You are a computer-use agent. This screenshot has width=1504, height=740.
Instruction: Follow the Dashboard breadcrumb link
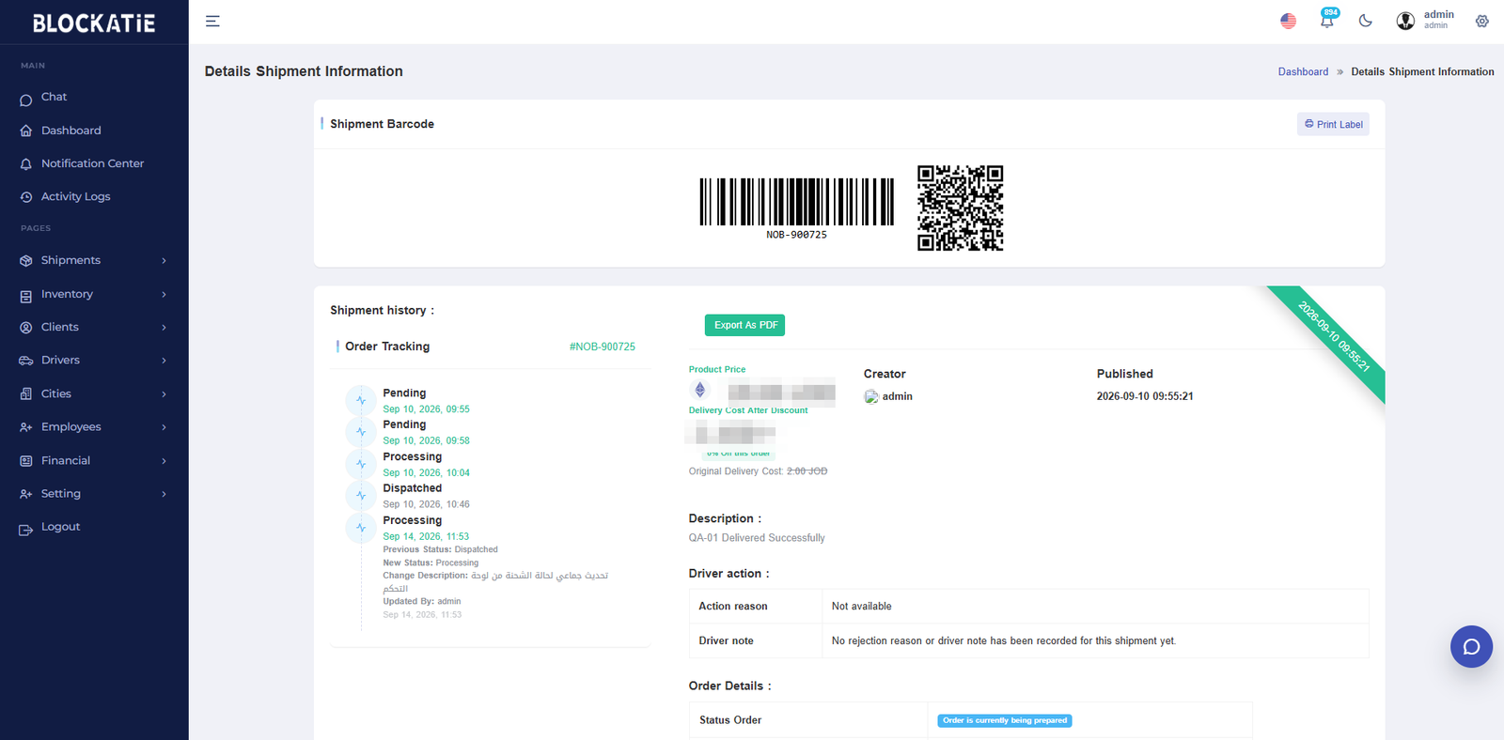(x=1303, y=71)
